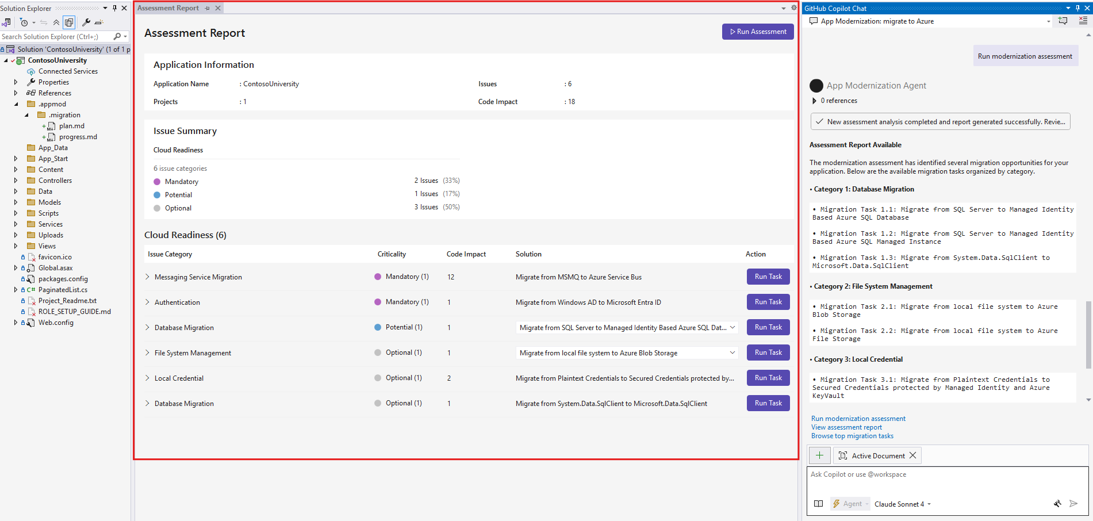This screenshot has height=521, width=1093.
Task: Sync Solution Explorer with active document
Action: click(44, 22)
